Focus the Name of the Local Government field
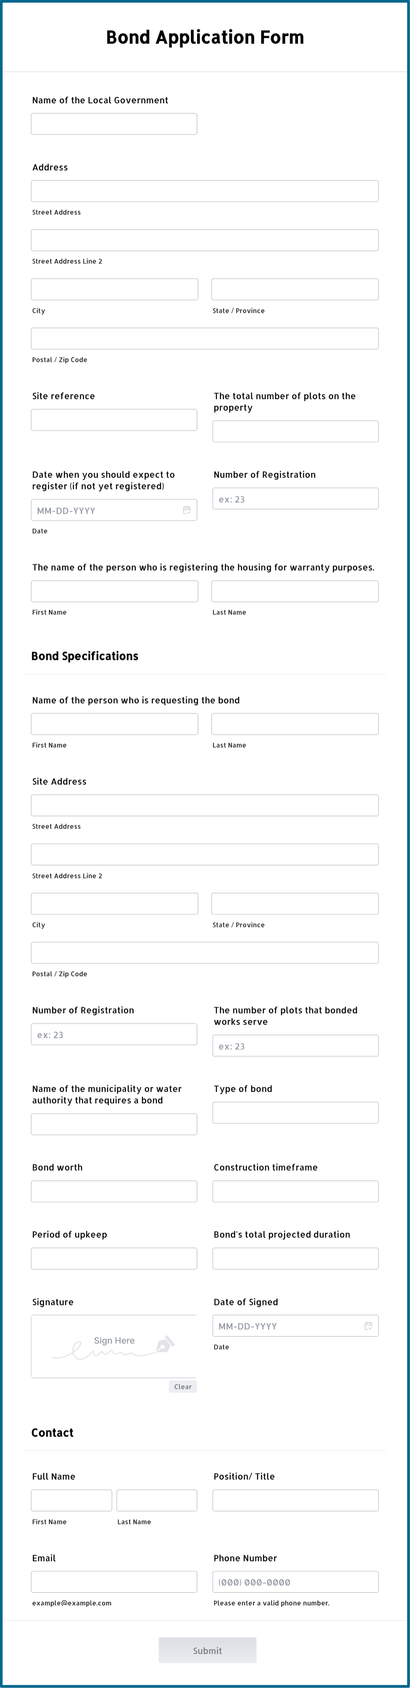Screen dimensions: 410x1688 click(x=114, y=124)
